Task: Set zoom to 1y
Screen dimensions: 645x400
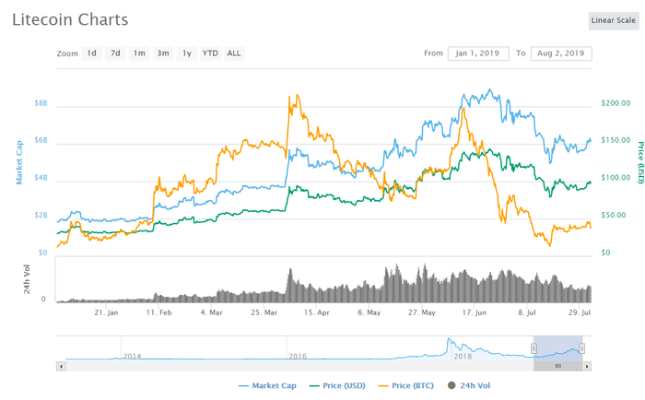Action: pos(187,53)
